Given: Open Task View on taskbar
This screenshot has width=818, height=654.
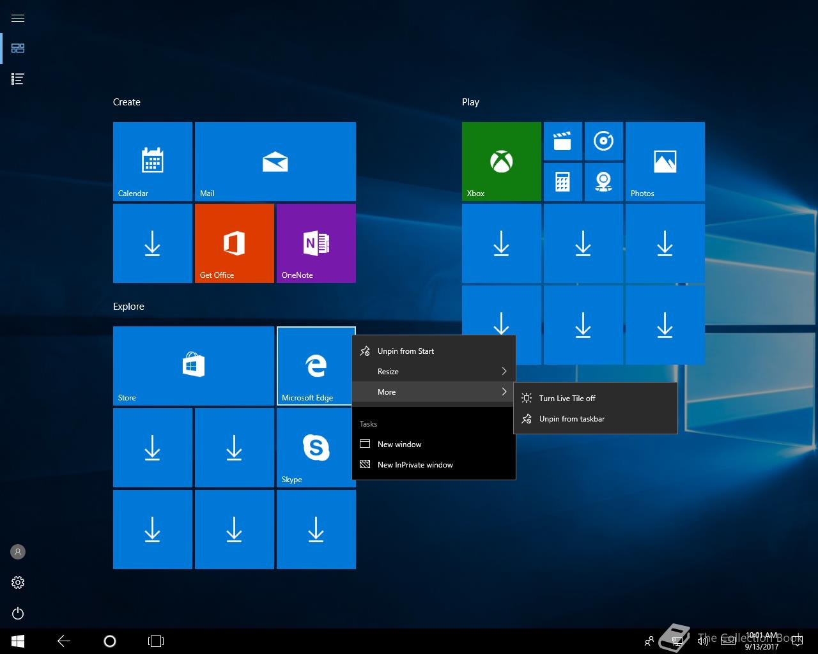Looking at the screenshot, I should coord(156,641).
